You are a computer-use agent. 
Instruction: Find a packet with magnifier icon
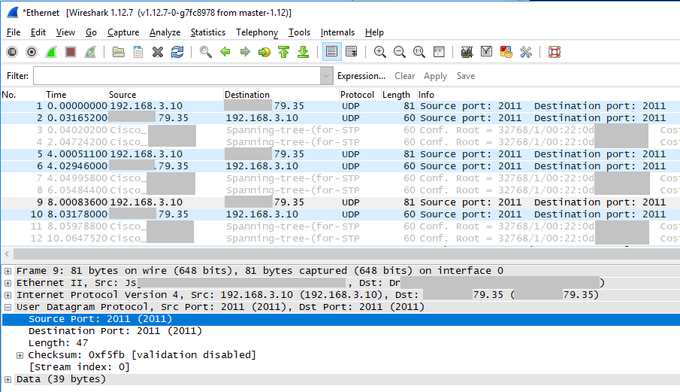click(206, 52)
